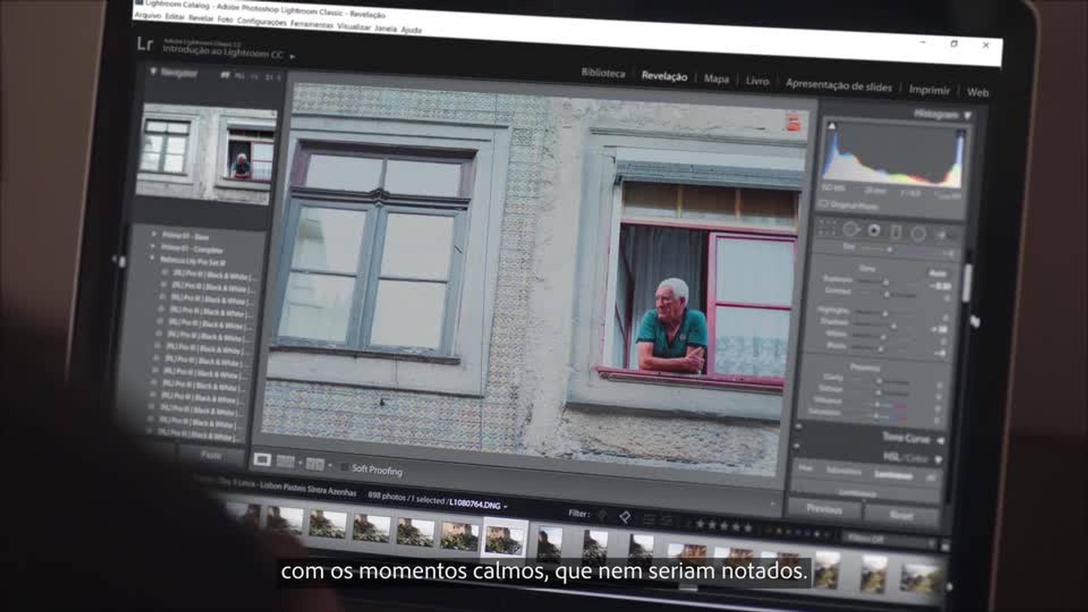1088x612 pixels.
Task: Select the Spot Removal tool icon
Action: [x=851, y=229]
